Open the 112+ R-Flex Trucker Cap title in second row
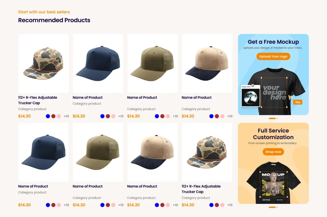Image resolution: width=327 pixels, height=217 pixels. 201,189
